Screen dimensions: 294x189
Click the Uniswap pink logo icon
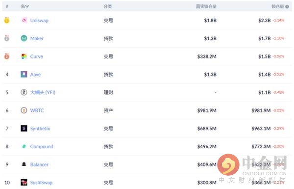pyautogui.click(x=24, y=20)
